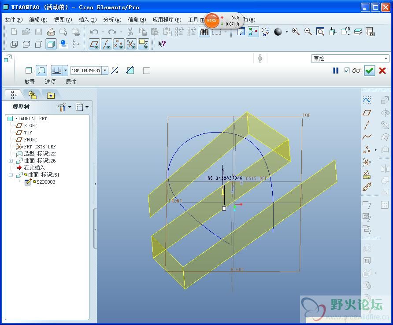Screen dimensions: 393x325
Task: Pause the extrude tool
Action: 336,70
